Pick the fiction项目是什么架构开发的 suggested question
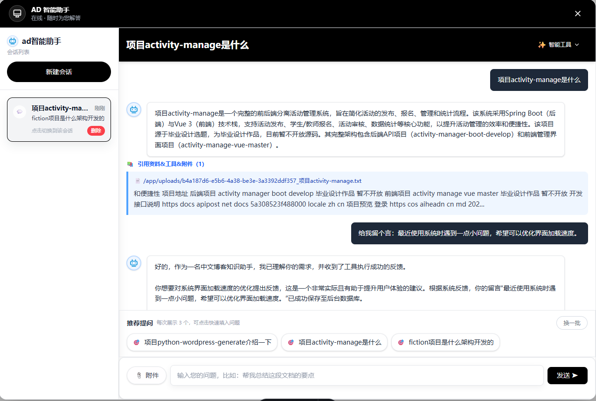 (445, 342)
